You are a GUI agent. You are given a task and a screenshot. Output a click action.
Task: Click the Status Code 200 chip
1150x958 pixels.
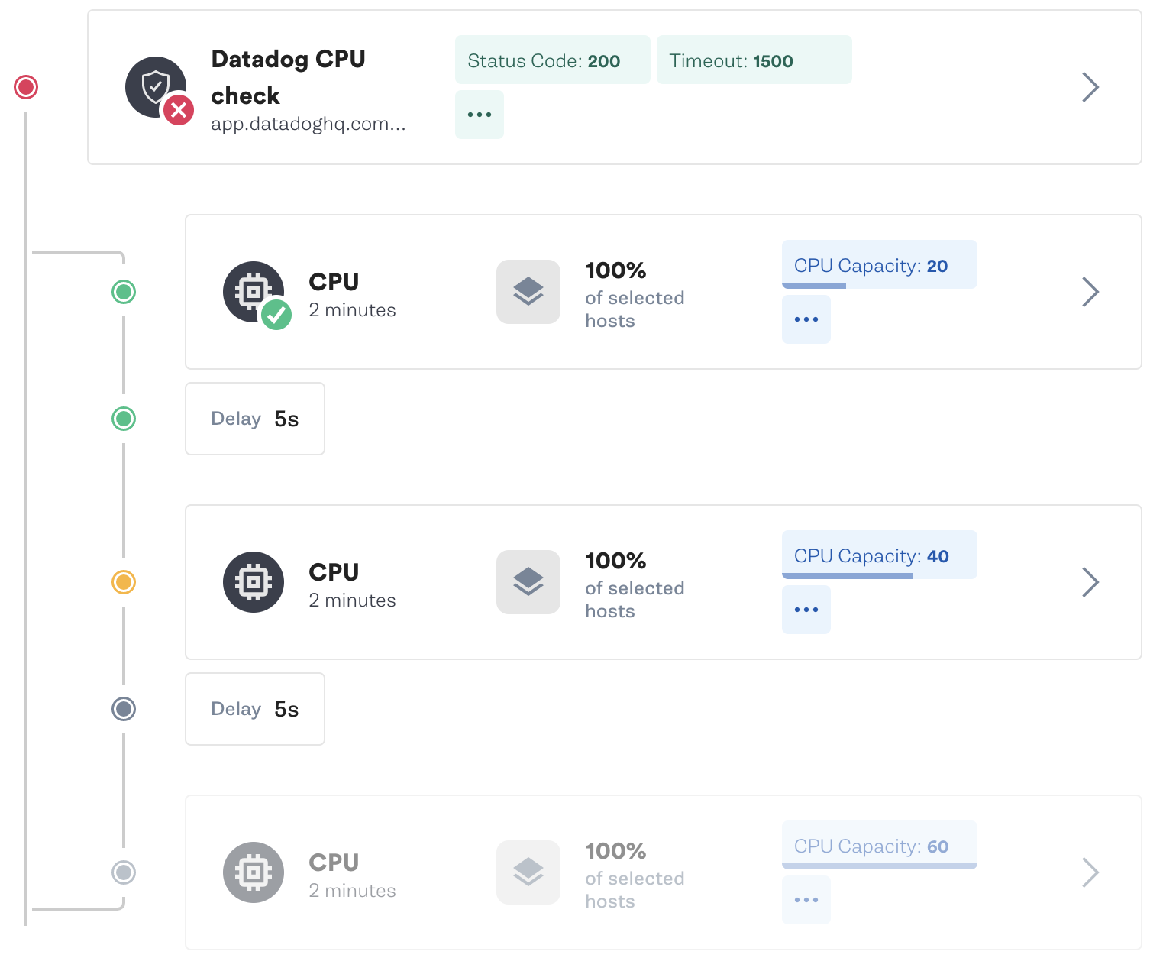coord(552,60)
